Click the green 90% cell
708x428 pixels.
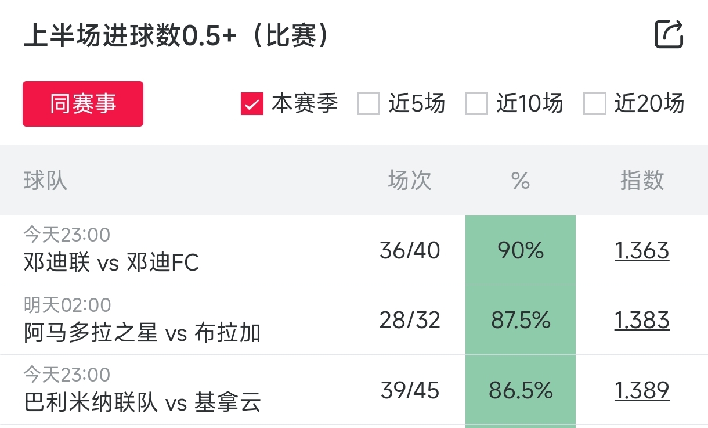pyautogui.click(x=521, y=251)
